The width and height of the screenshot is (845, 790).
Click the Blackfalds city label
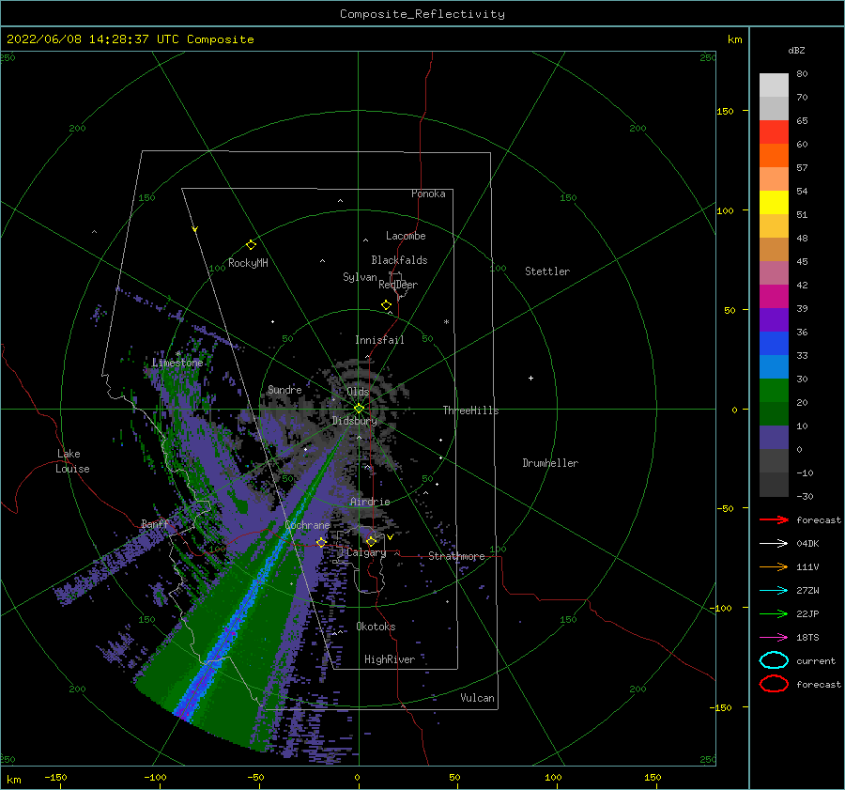[399, 260]
